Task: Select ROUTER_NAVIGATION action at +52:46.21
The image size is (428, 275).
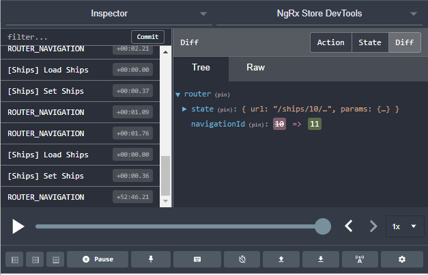Action: pyautogui.click(x=81, y=197)
